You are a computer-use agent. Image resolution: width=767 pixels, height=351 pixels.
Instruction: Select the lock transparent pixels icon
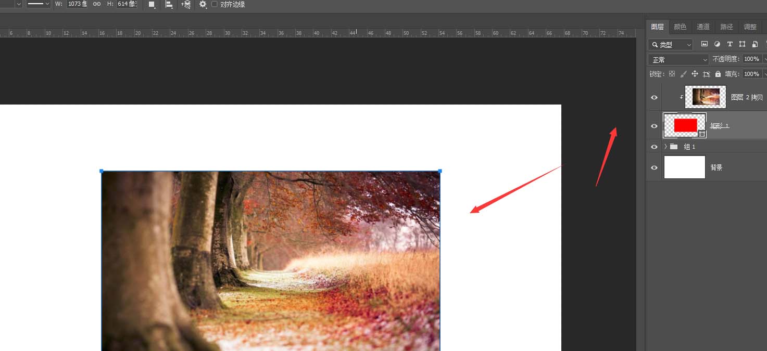[x=672, y=73]
